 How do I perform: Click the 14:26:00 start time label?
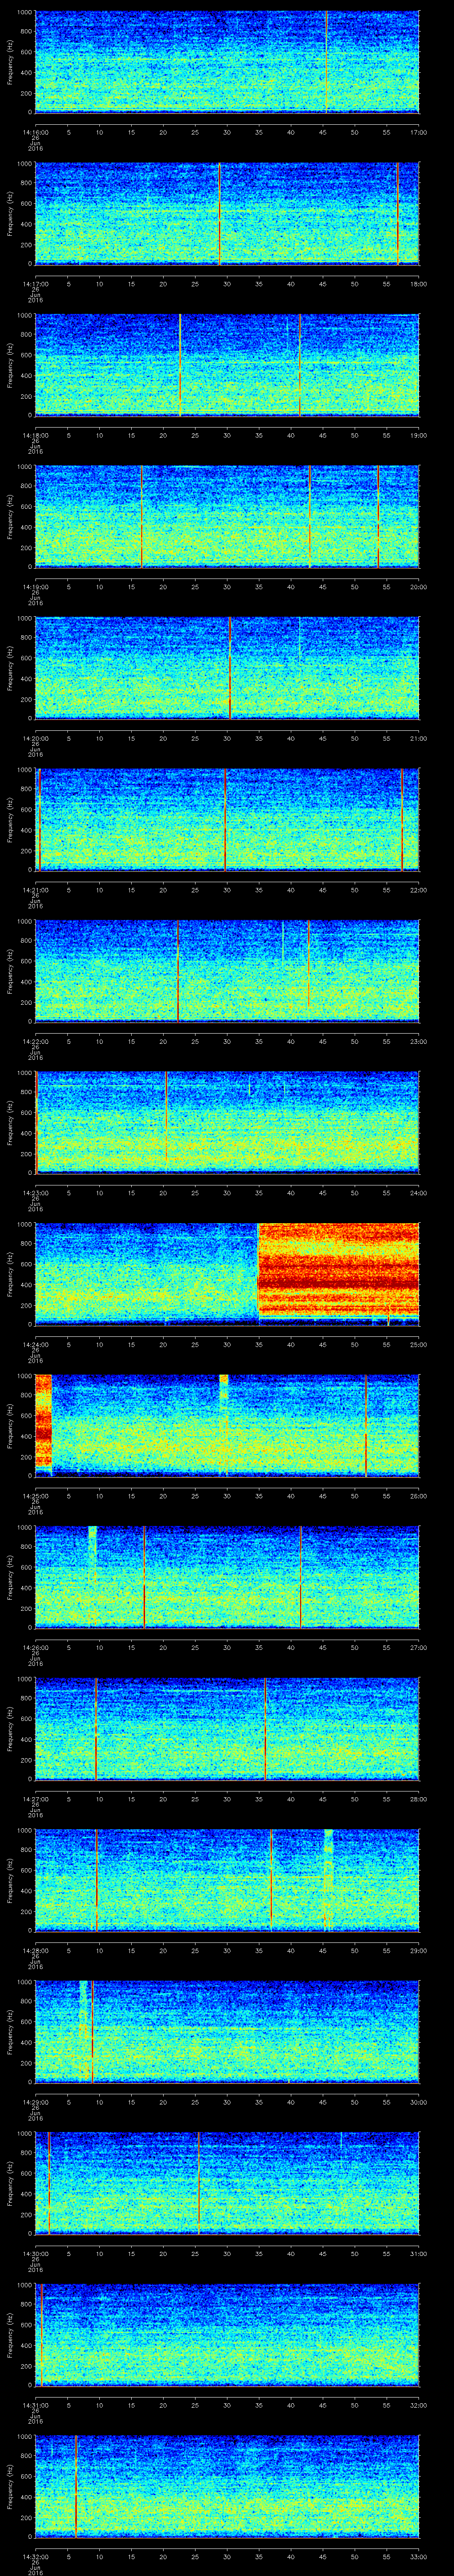point(36,1647)
